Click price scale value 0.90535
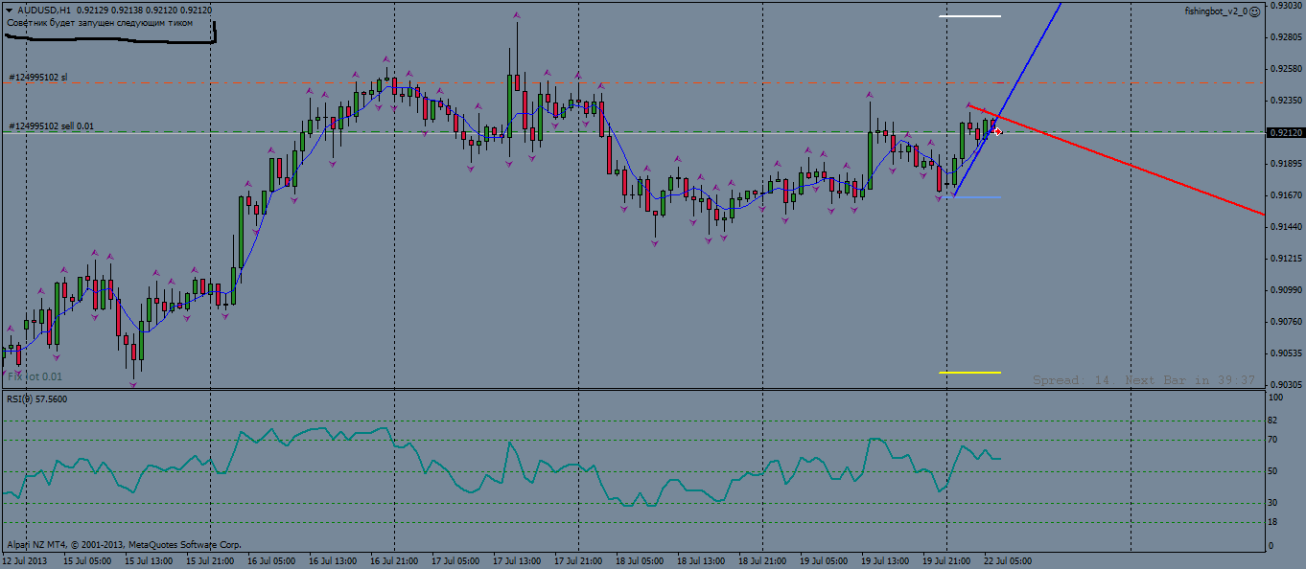The height and width of the screenshot is (569, 1306). point(1286,353)
